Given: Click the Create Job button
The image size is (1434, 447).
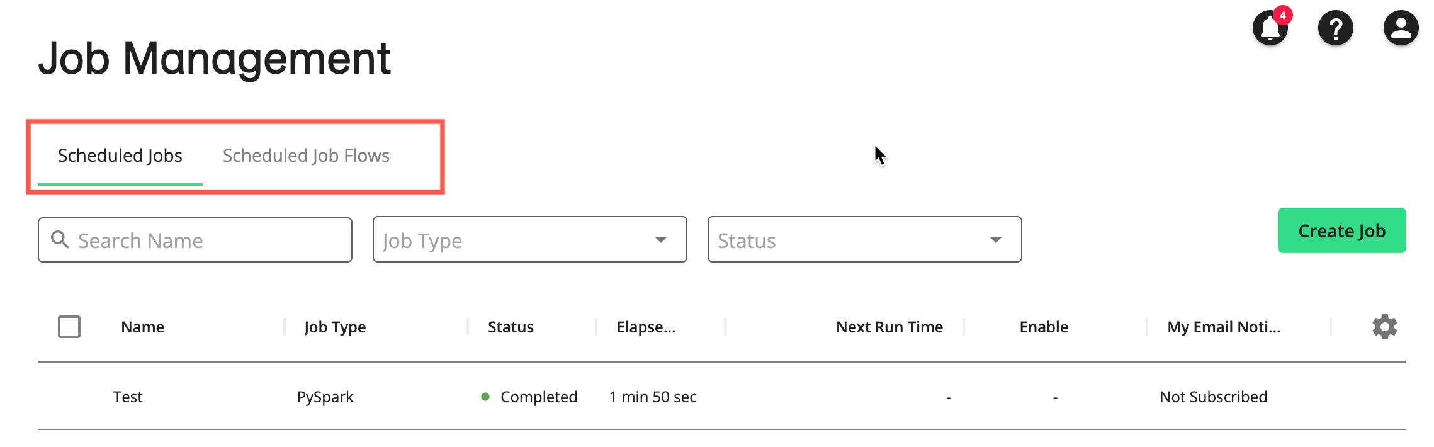Looking at the screenshot, I should pyautogui.click(x=1341, y=231).
